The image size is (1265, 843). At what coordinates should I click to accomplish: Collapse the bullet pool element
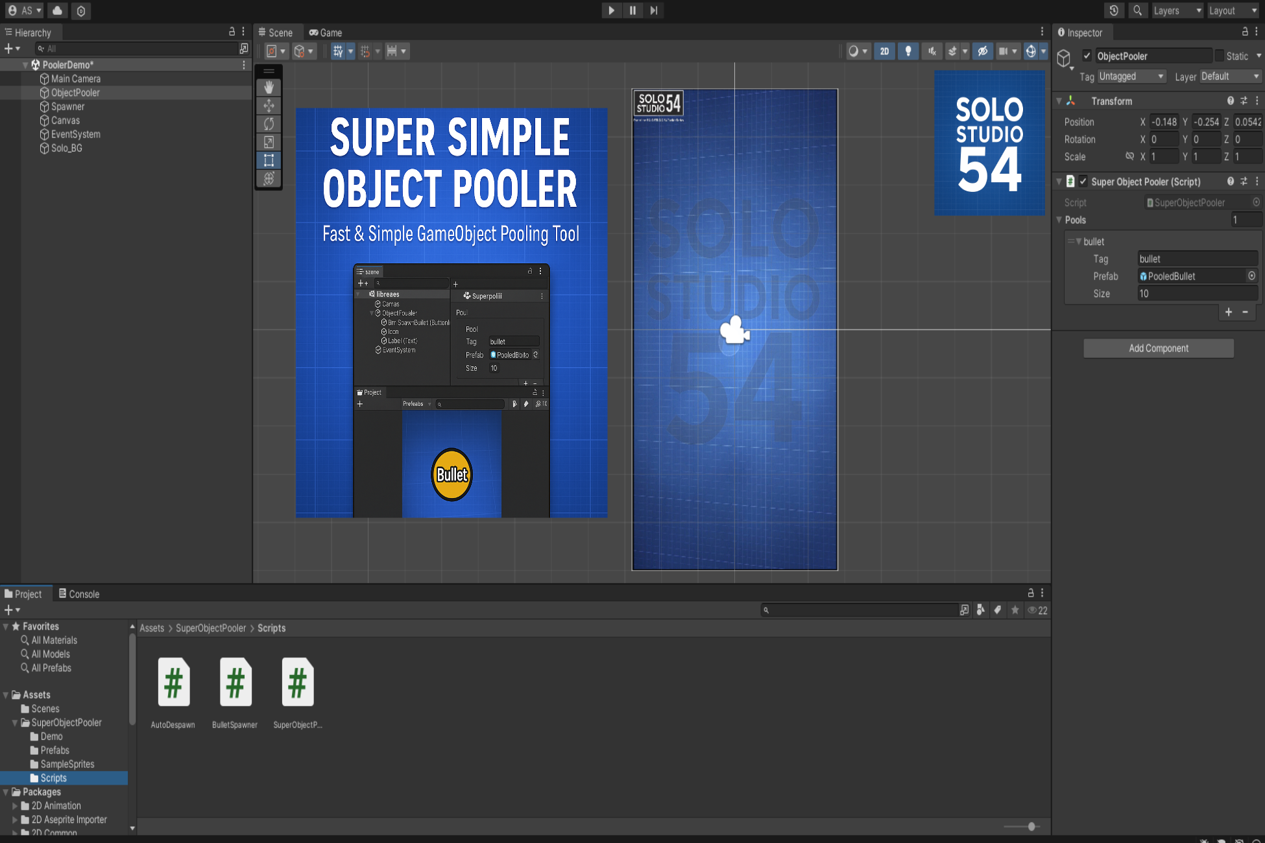[x=1078, y=241]
